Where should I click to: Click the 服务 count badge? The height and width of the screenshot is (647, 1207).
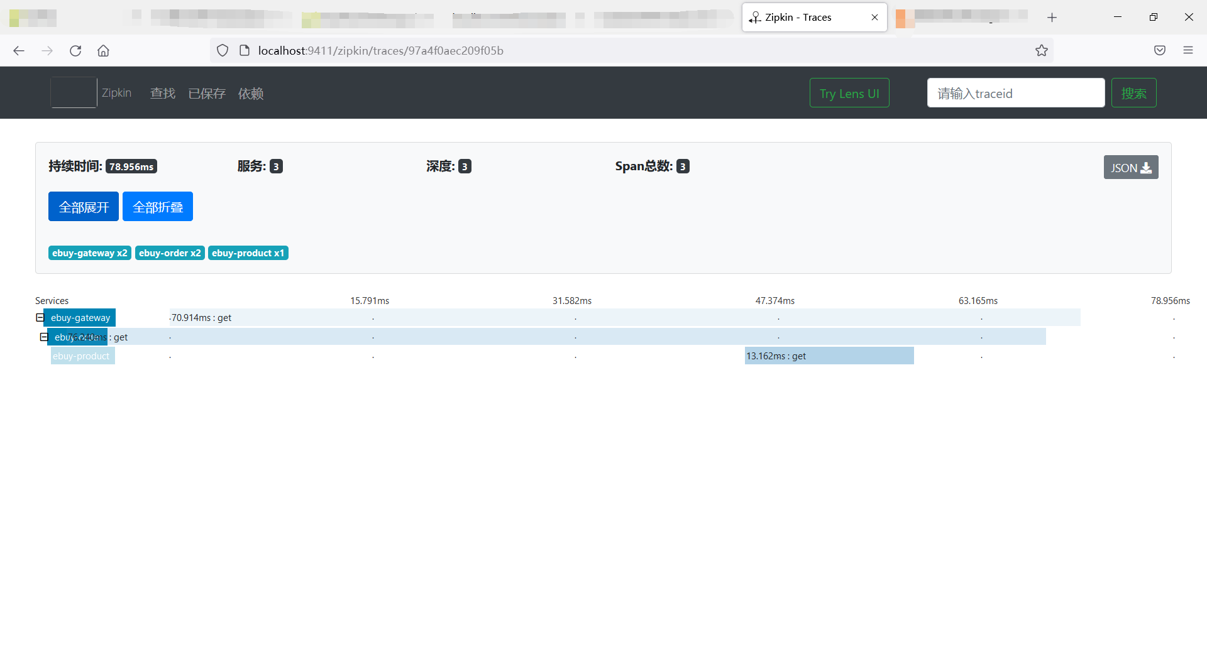pos(276,166)
